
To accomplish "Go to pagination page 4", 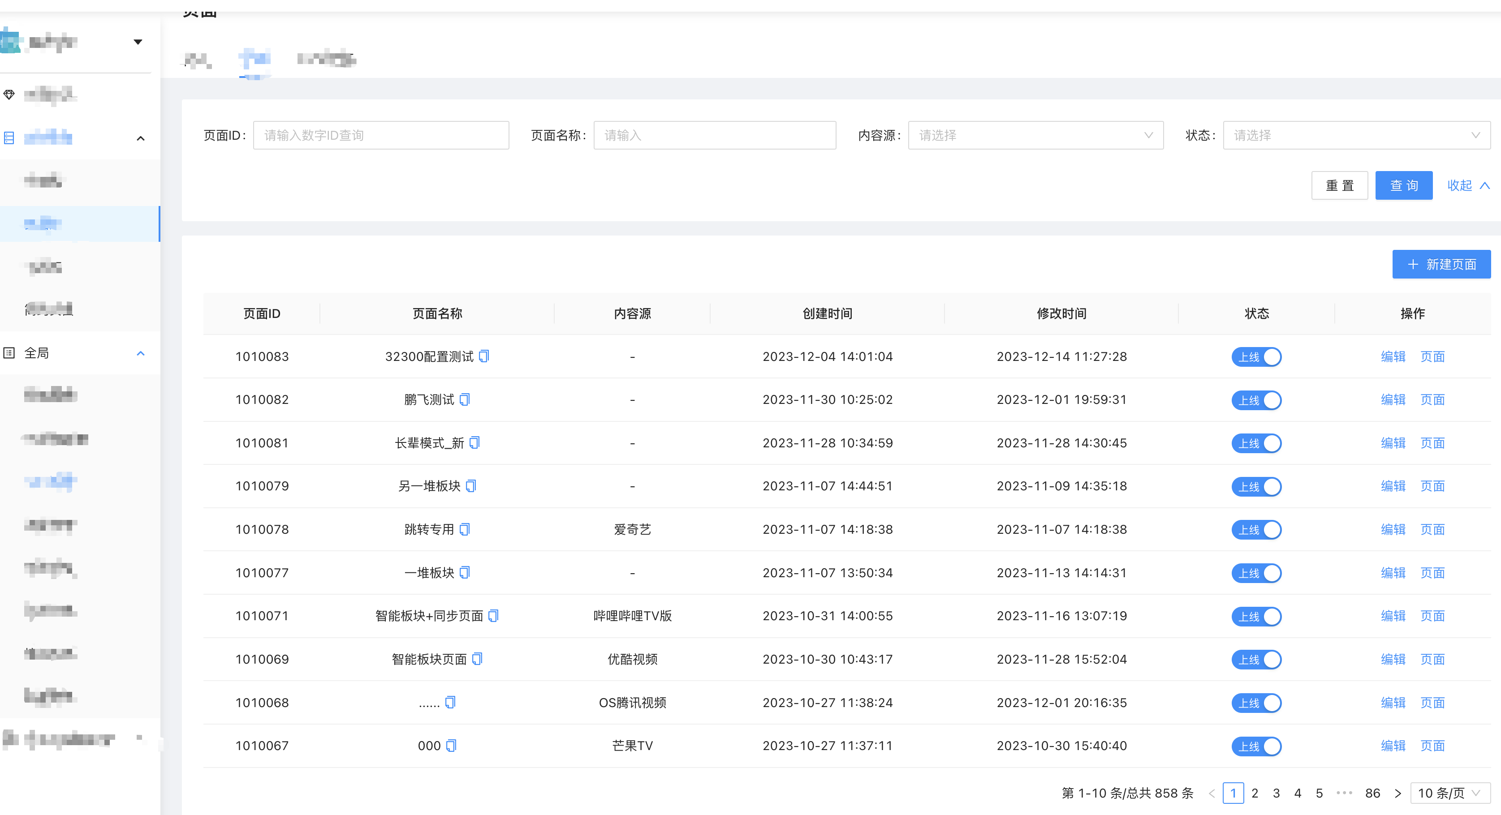I will click(1298, 793).
